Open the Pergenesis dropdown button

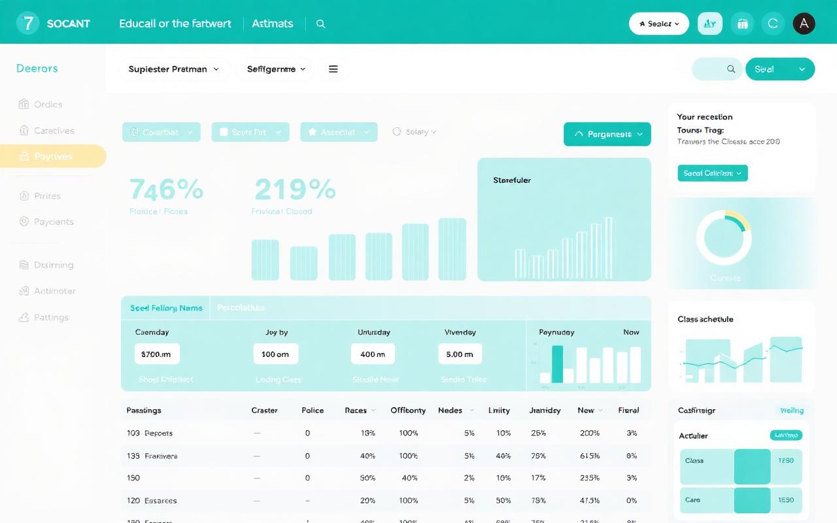click(x=607, y=134)
